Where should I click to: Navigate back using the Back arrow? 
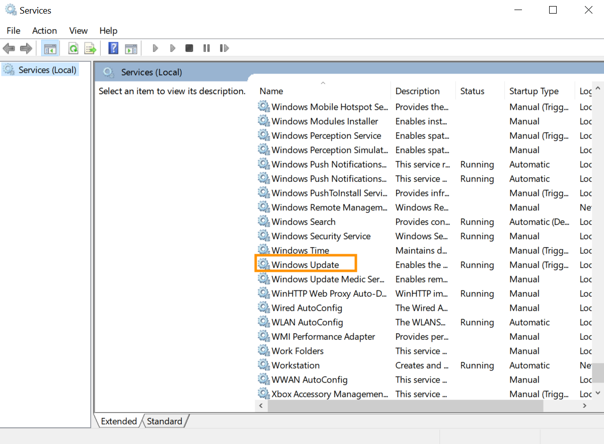tap(9, 48)
